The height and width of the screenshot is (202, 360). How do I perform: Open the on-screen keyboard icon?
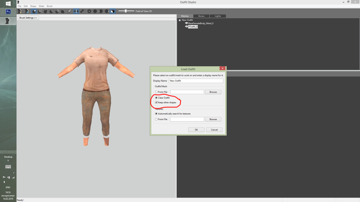[x=8, y=167]
